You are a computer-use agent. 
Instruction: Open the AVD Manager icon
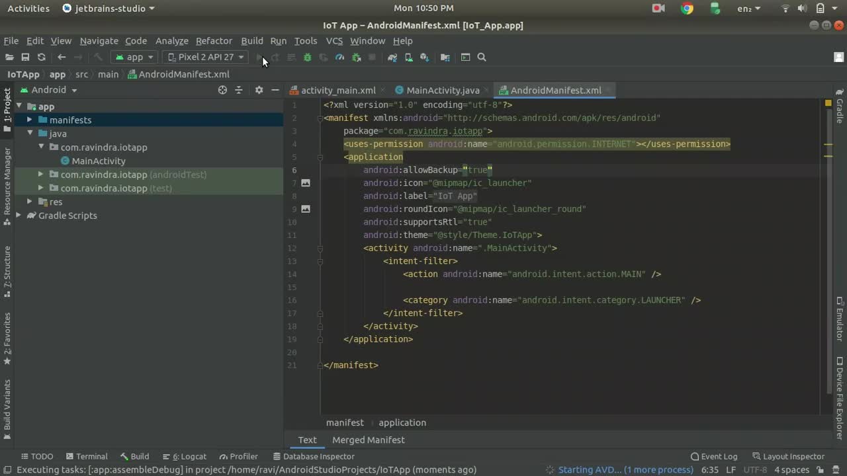(408, 58)
